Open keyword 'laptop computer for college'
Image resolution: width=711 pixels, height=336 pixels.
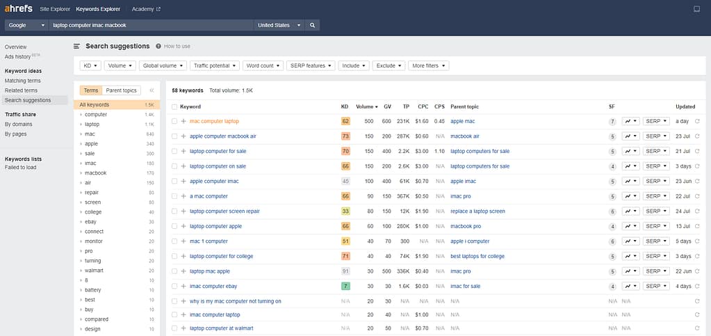221,256
